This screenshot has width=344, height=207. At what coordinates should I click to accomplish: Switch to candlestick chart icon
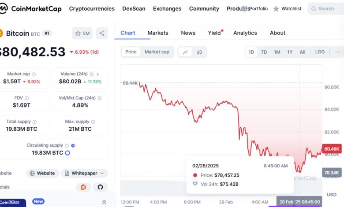click(199, 52)
